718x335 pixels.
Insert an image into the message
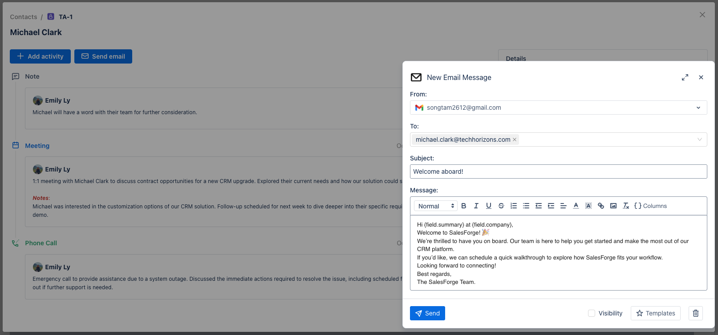click(613, 206)
